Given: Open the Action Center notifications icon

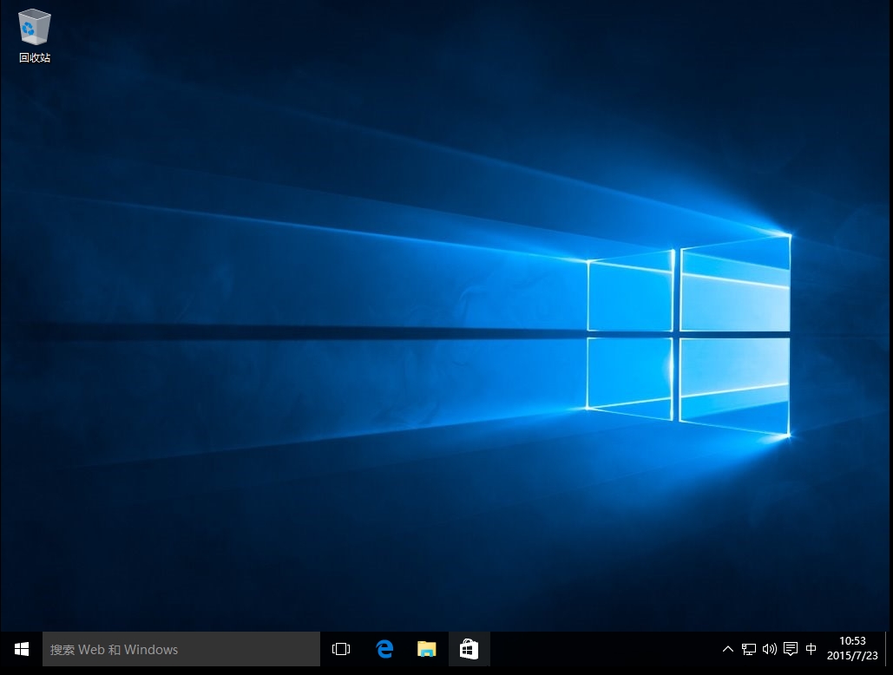Looking at the screenshot, I should point(791,649).
